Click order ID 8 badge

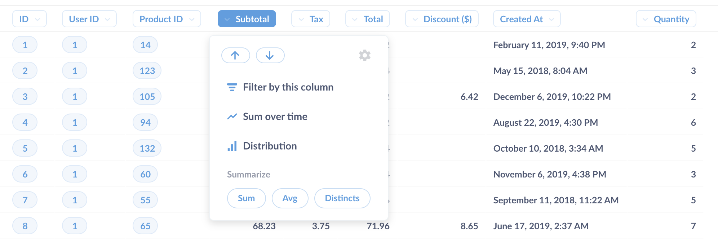tap(25, 226)
